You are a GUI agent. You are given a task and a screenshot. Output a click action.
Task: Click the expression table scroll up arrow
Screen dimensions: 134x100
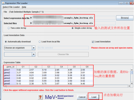tap(132, 70)
